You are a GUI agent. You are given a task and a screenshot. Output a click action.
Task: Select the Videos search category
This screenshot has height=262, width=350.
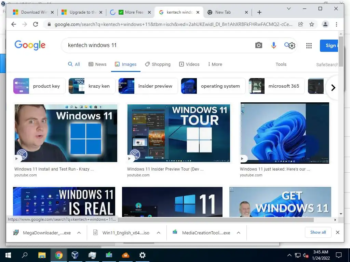pyautogui.click(x=189, y=64)
